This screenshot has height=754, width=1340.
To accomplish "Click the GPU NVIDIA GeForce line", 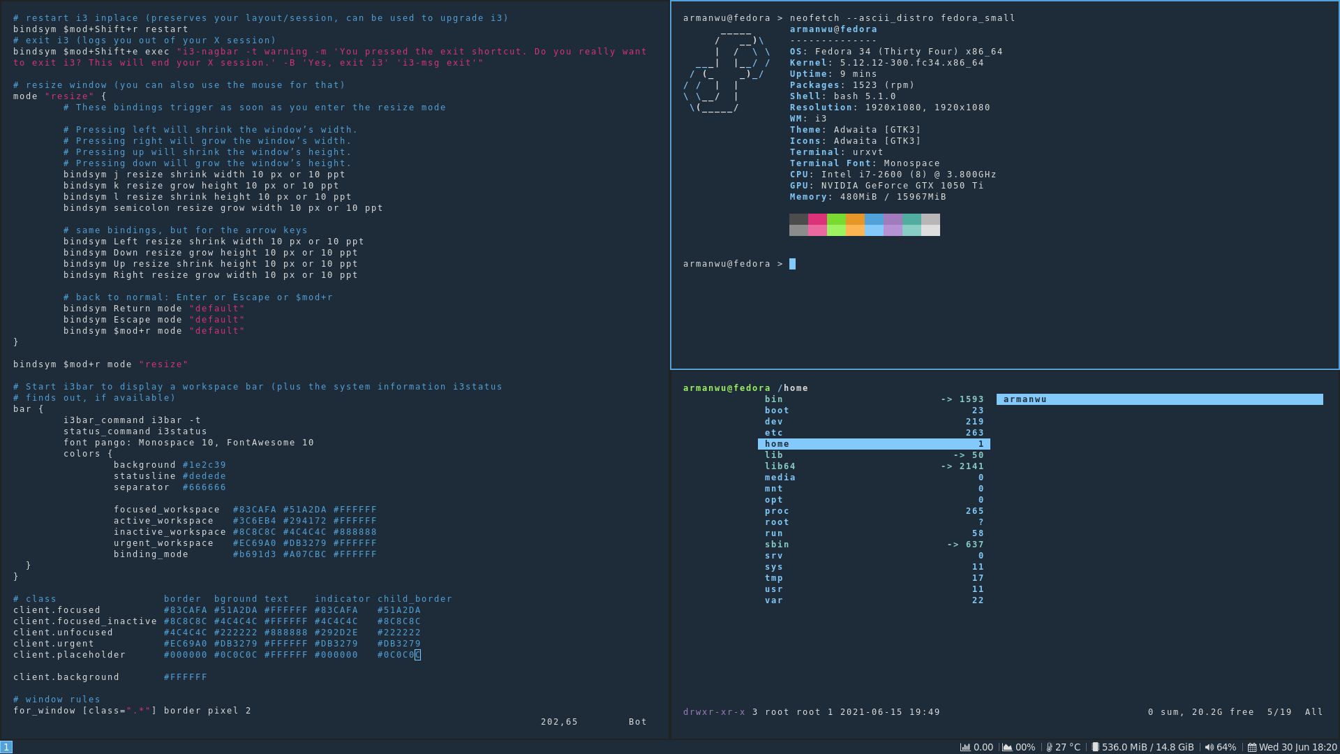I will coord(887,186).
